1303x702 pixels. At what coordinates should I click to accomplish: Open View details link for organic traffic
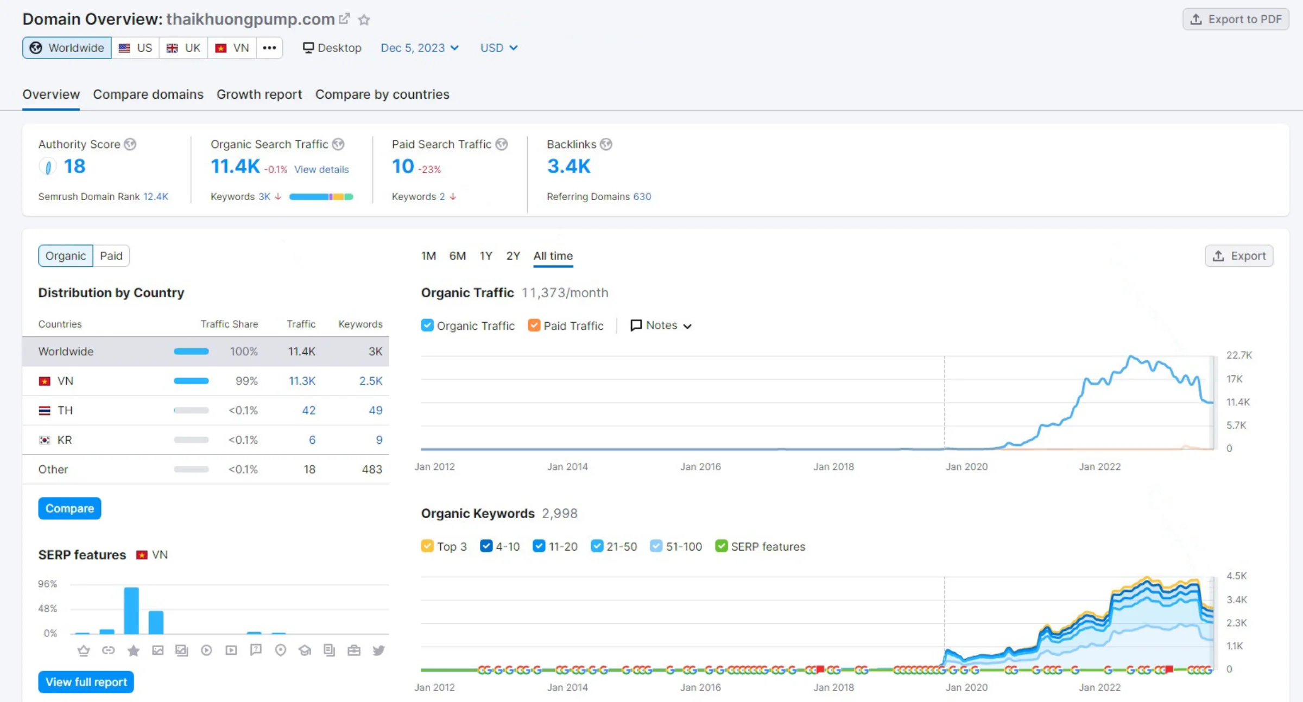[x=321, y=169]
